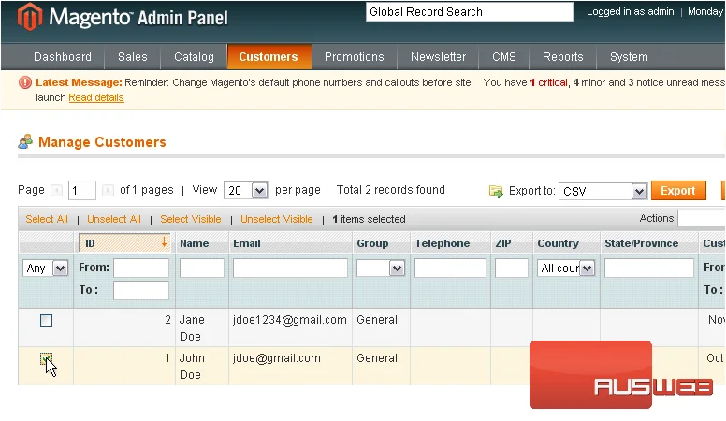The height and width of the screenshot is (421, 726).
Task: Click the Unselect Visible link
Action: click(277, 219)
